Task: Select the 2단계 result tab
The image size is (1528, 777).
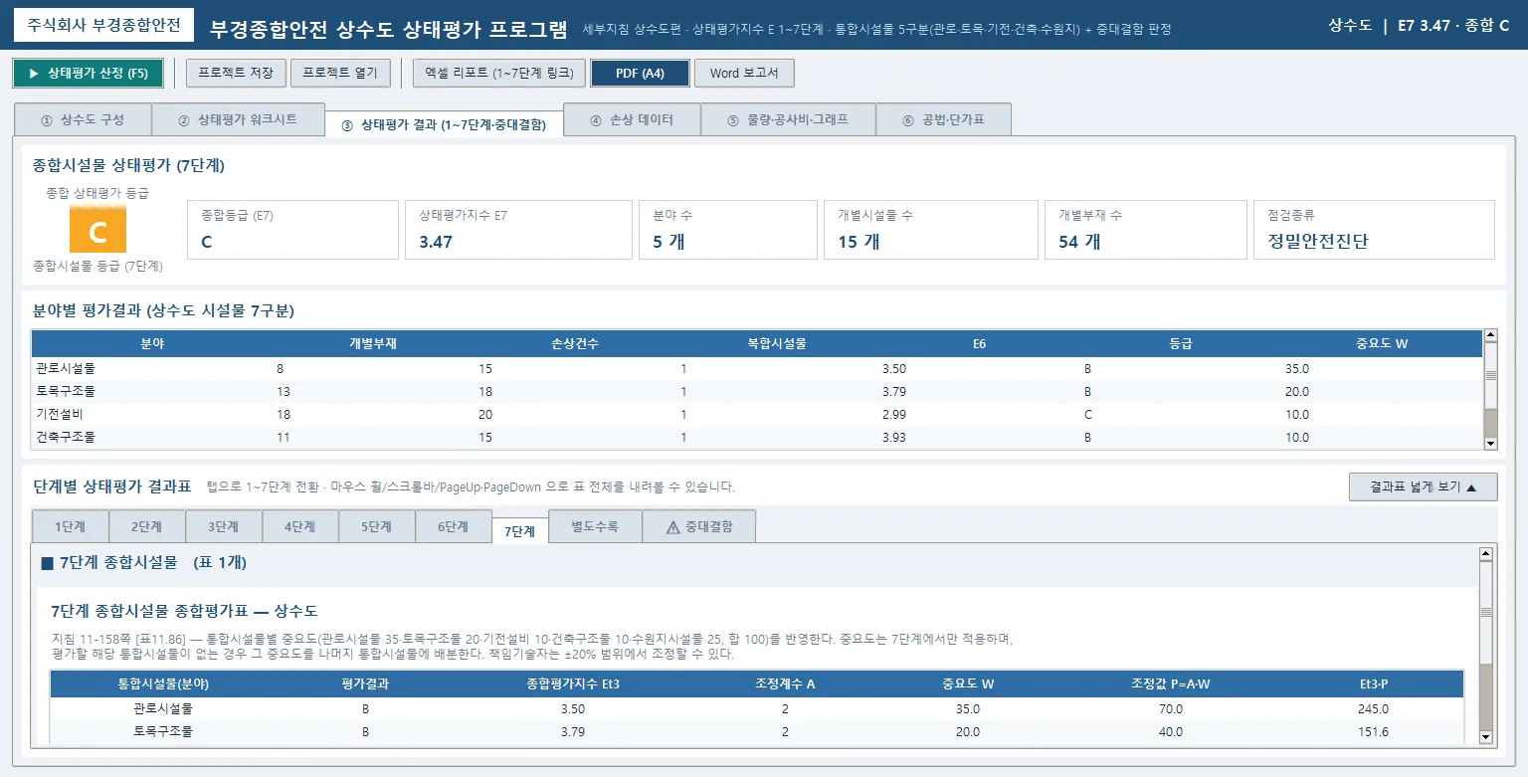Action: click(147, 526)
